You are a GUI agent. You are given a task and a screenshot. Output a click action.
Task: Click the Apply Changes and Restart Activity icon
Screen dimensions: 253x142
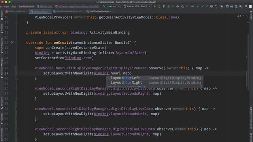pos(159,6)
